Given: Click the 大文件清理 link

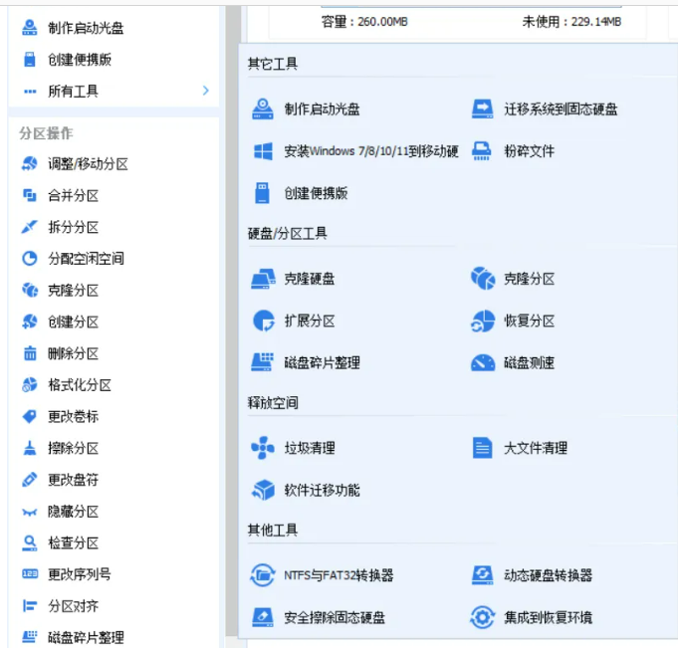Looking at the screenshot, I should [x=535, y=448].
